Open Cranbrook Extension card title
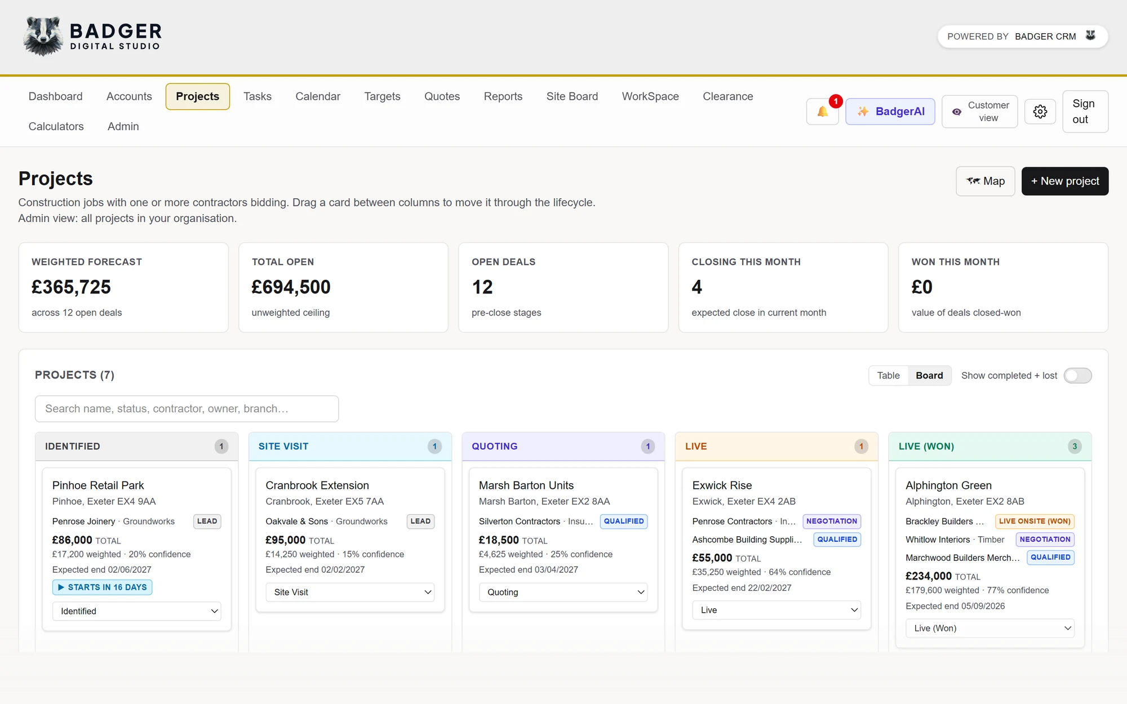The image size is (1127, 704). pyautogui.click(x=317, y=485)
